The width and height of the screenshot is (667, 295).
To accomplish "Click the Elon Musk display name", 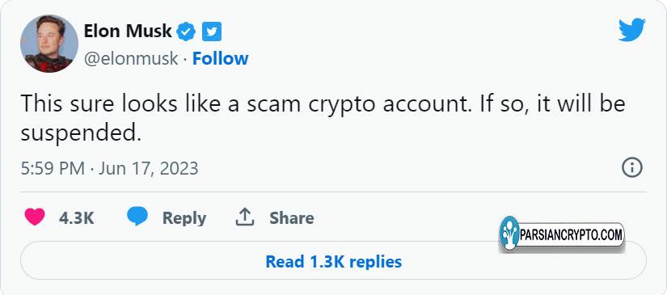I will click(x=128, y=32).
